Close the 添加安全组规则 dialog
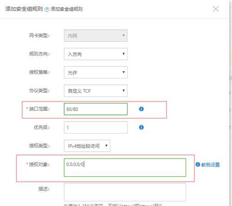Image resolution: width=232 pixels, height=206 pixels. coord(215,9)
